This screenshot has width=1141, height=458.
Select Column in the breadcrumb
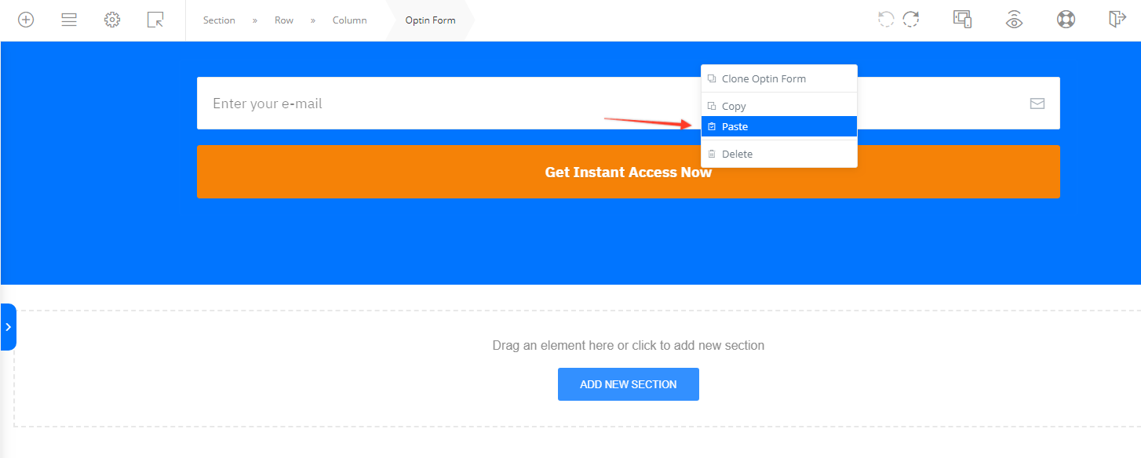click(350, 20)
